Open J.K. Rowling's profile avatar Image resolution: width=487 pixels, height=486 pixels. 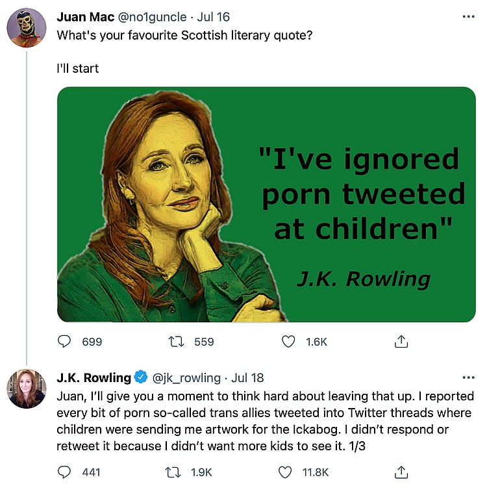pos(26,389)
